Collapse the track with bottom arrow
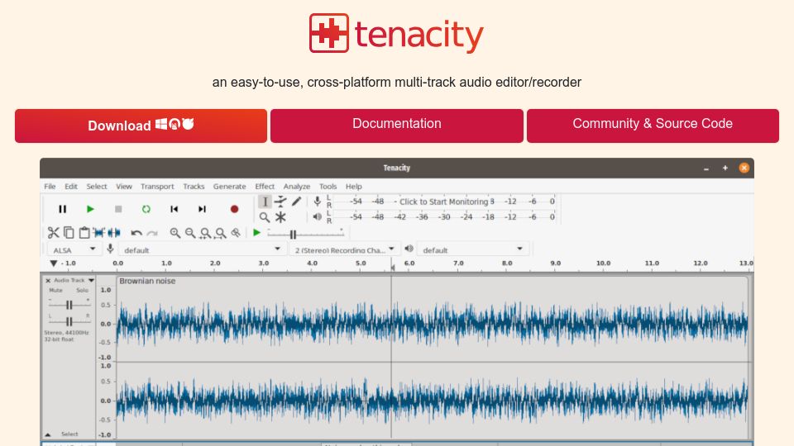The image size is (794, 446). (48, 434)
